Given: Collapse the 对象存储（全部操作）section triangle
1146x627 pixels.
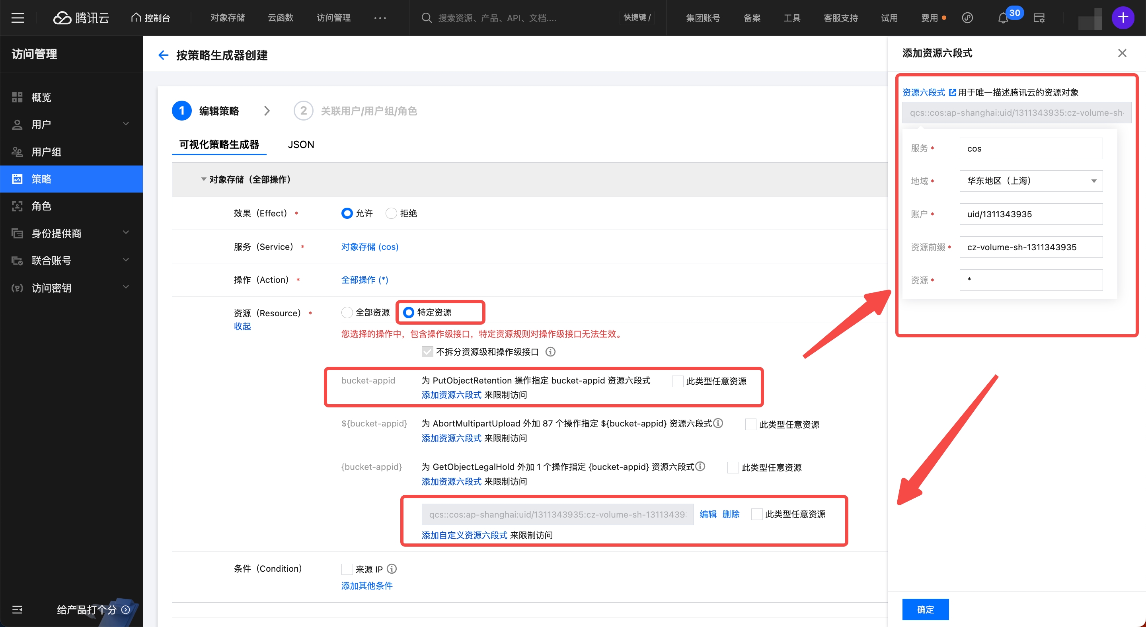Looking at the screenshot, I should pos(203,179).
